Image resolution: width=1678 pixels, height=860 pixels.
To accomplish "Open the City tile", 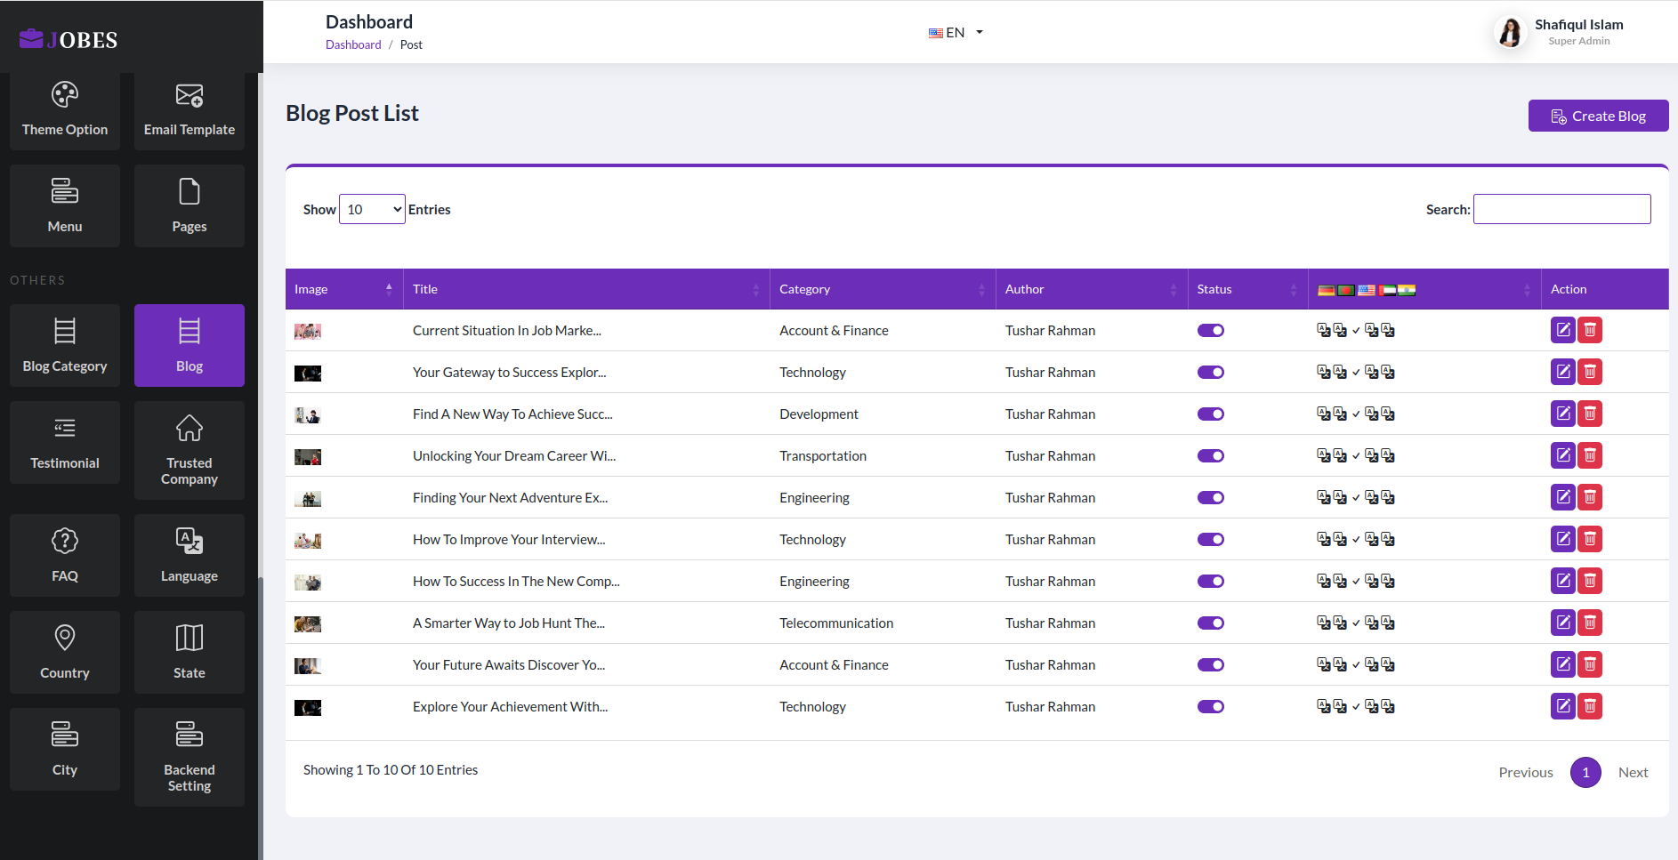I will tap(65, 749).
